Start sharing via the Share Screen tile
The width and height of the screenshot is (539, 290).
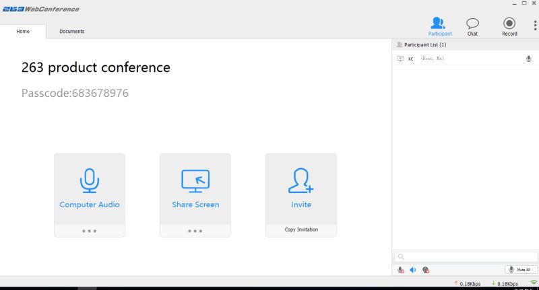click(x=195, y=188)
